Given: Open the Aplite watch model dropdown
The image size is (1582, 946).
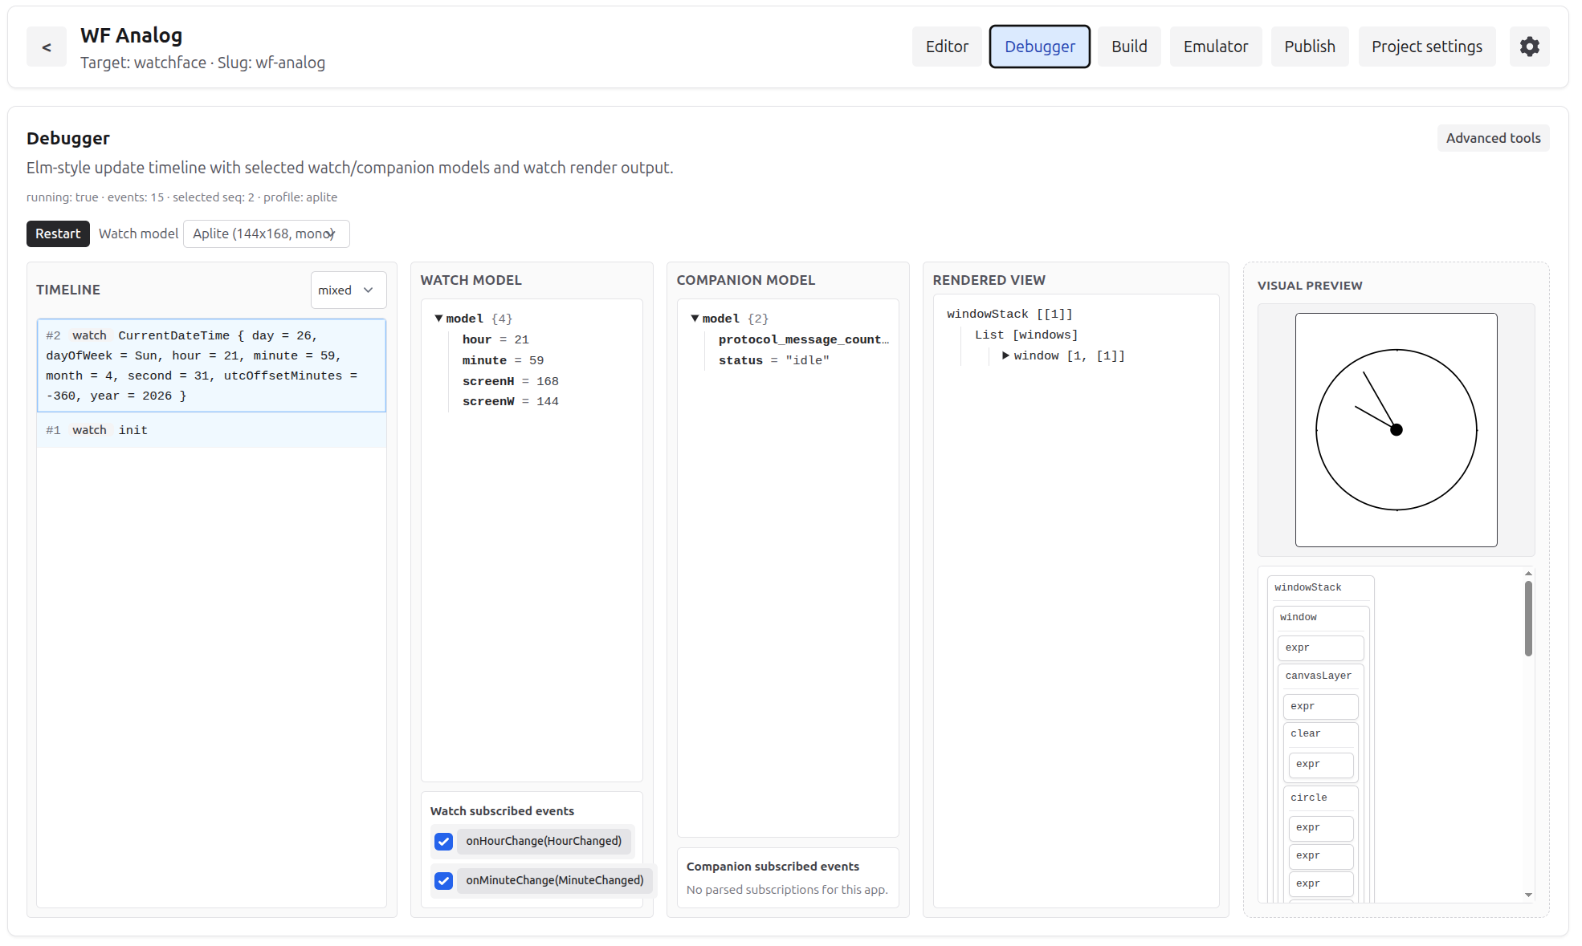Looking at the screenshot, I should click(266, 233).
